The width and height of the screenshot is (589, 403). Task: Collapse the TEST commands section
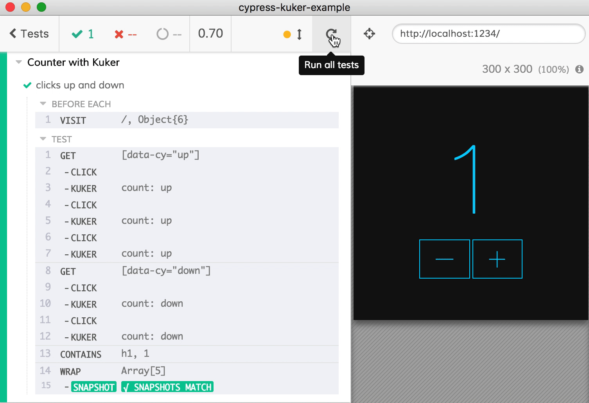point(43,139)
